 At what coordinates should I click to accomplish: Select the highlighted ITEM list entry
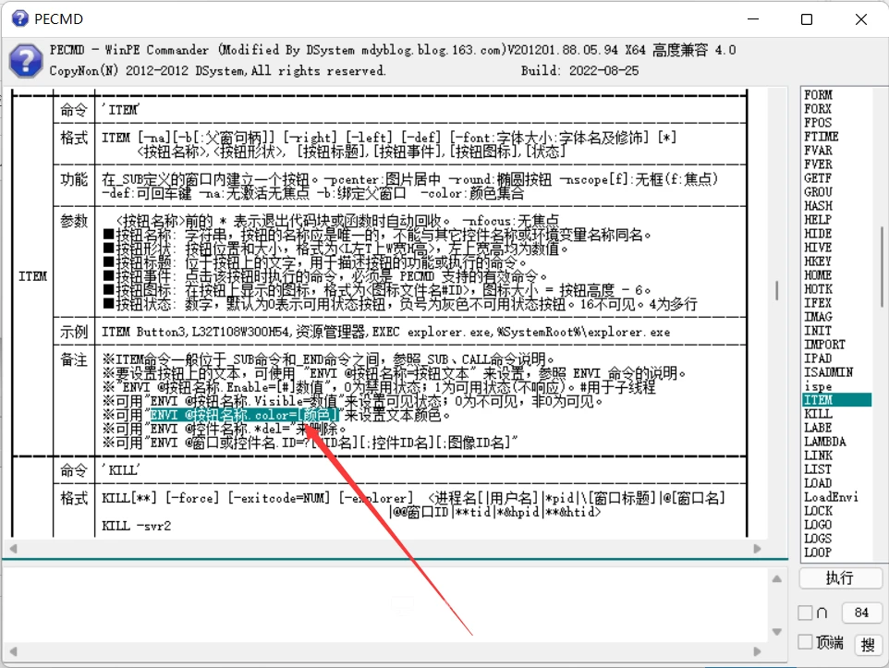pos(837,400)
